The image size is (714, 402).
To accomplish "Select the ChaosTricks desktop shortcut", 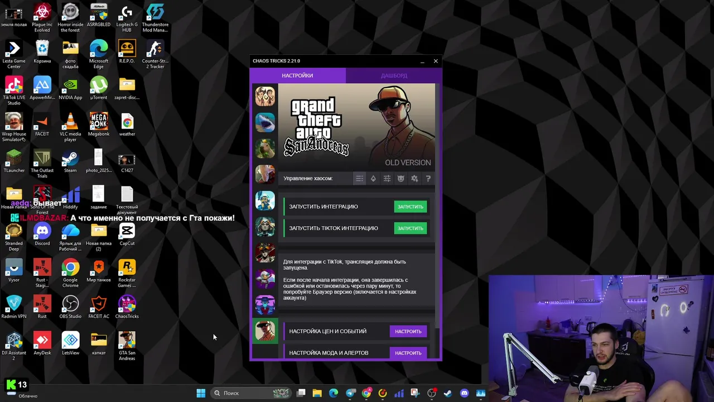I will click(x=127, y=307).
